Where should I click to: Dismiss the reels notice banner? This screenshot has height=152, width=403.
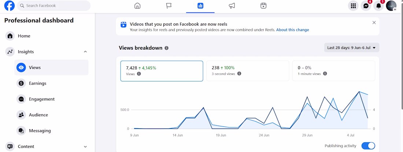coord(374,23)
